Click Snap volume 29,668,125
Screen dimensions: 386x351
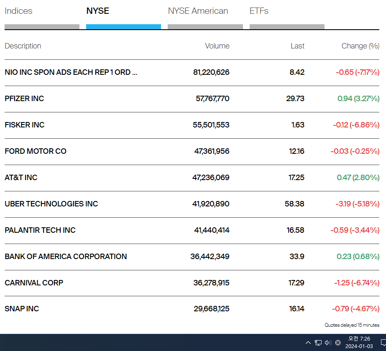(x=212, y=309)
